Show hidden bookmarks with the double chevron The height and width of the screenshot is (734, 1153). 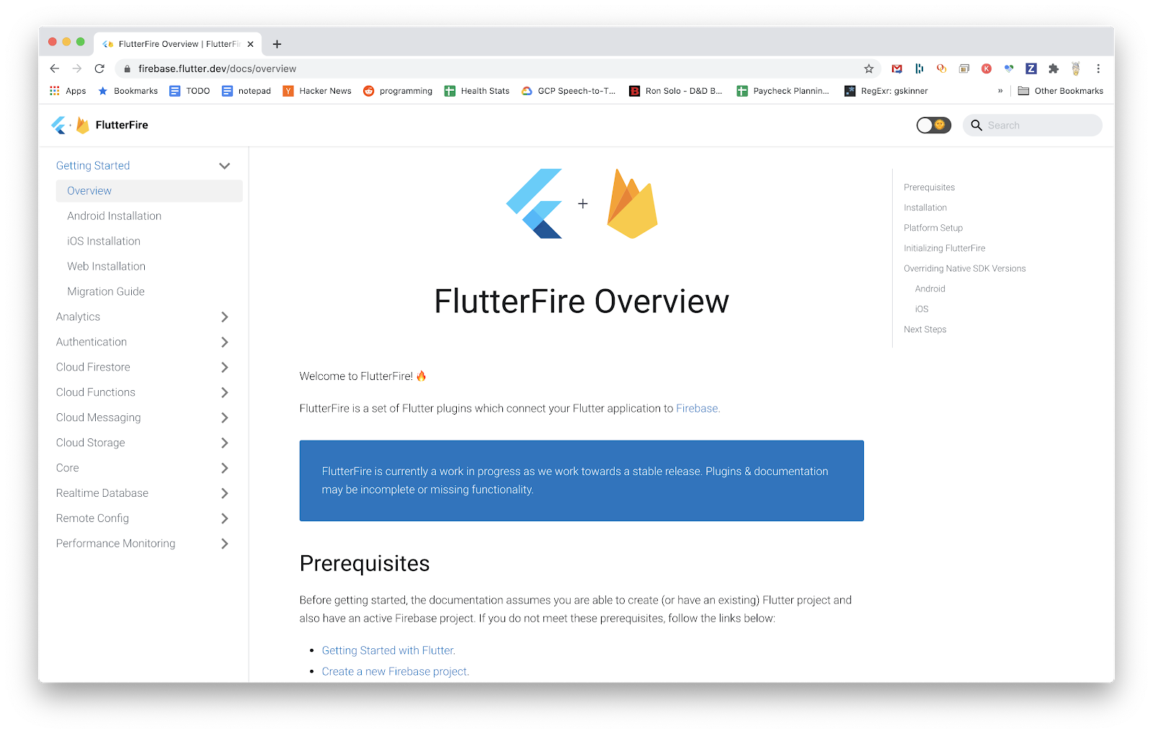click(1000, 91)
